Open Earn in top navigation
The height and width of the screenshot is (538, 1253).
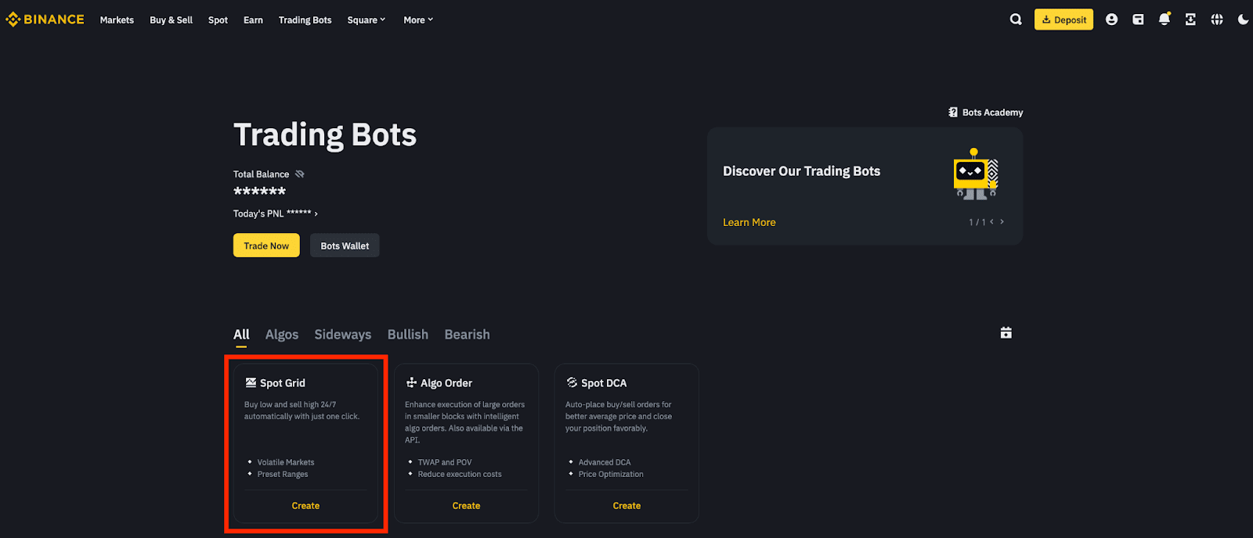253,20
